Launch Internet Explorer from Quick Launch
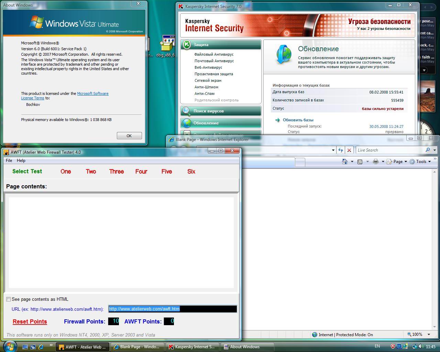 coord(41,347)
